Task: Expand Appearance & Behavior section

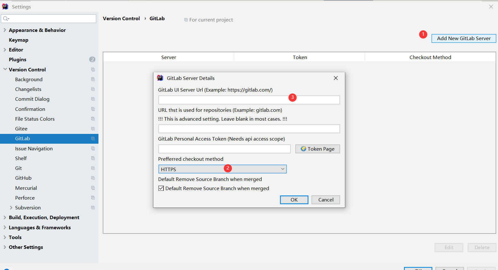Action: [4, 30]
